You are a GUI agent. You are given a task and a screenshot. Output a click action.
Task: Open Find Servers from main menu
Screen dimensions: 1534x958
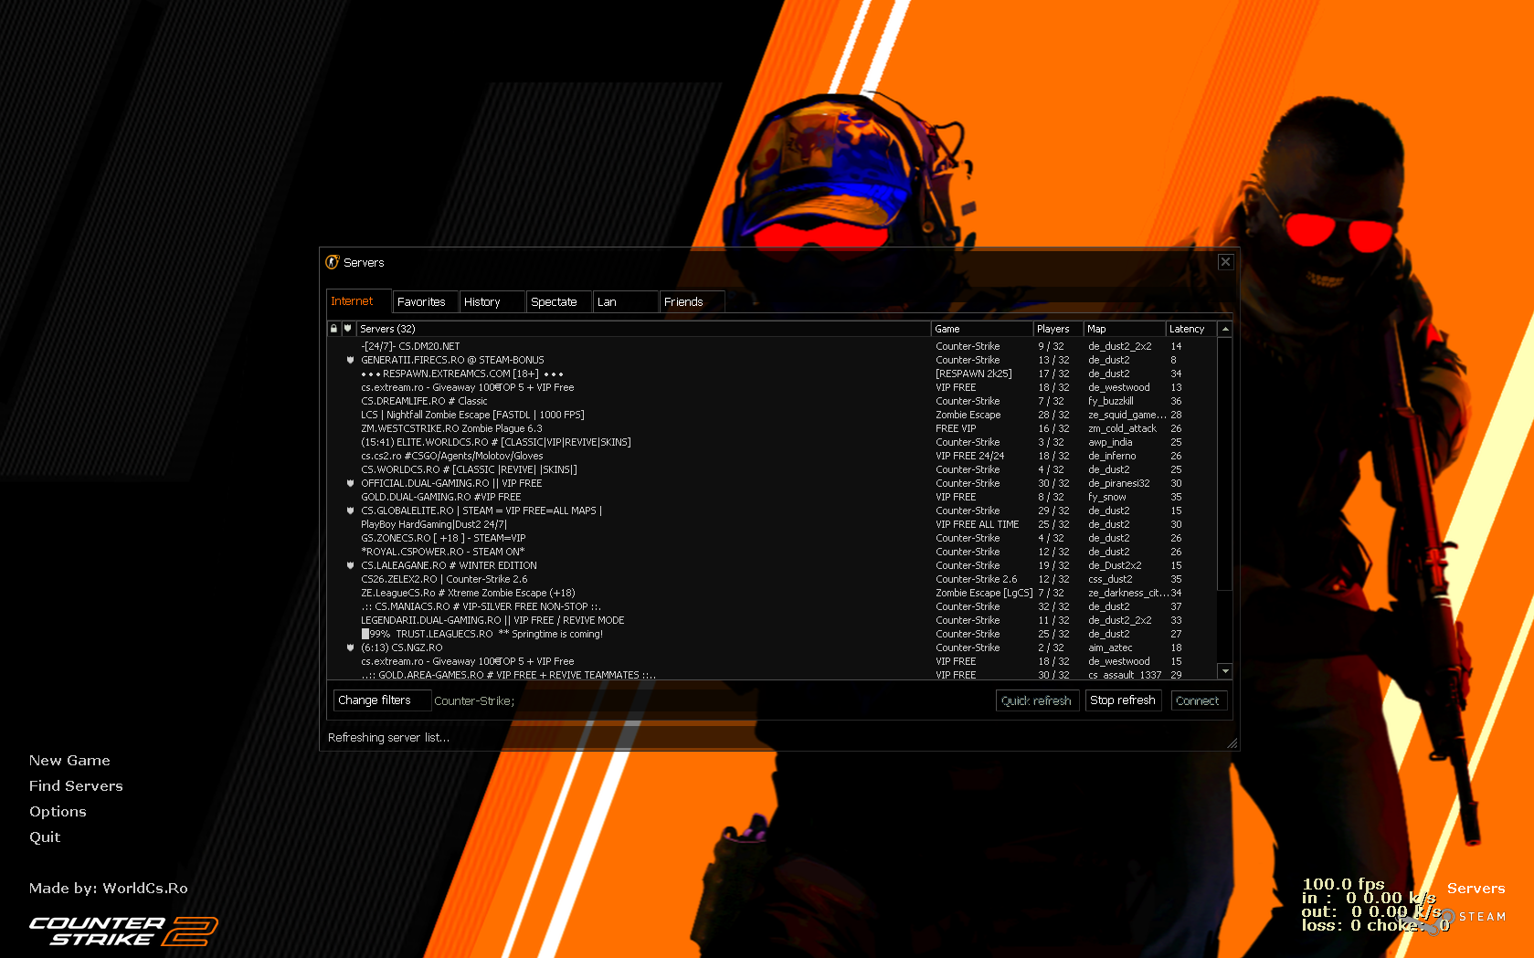click(x=76, y=785)
